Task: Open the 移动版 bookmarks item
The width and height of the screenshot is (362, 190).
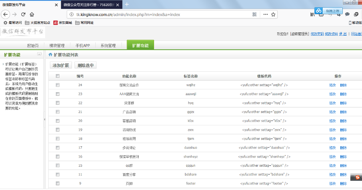Action: [x=355, y=22]
